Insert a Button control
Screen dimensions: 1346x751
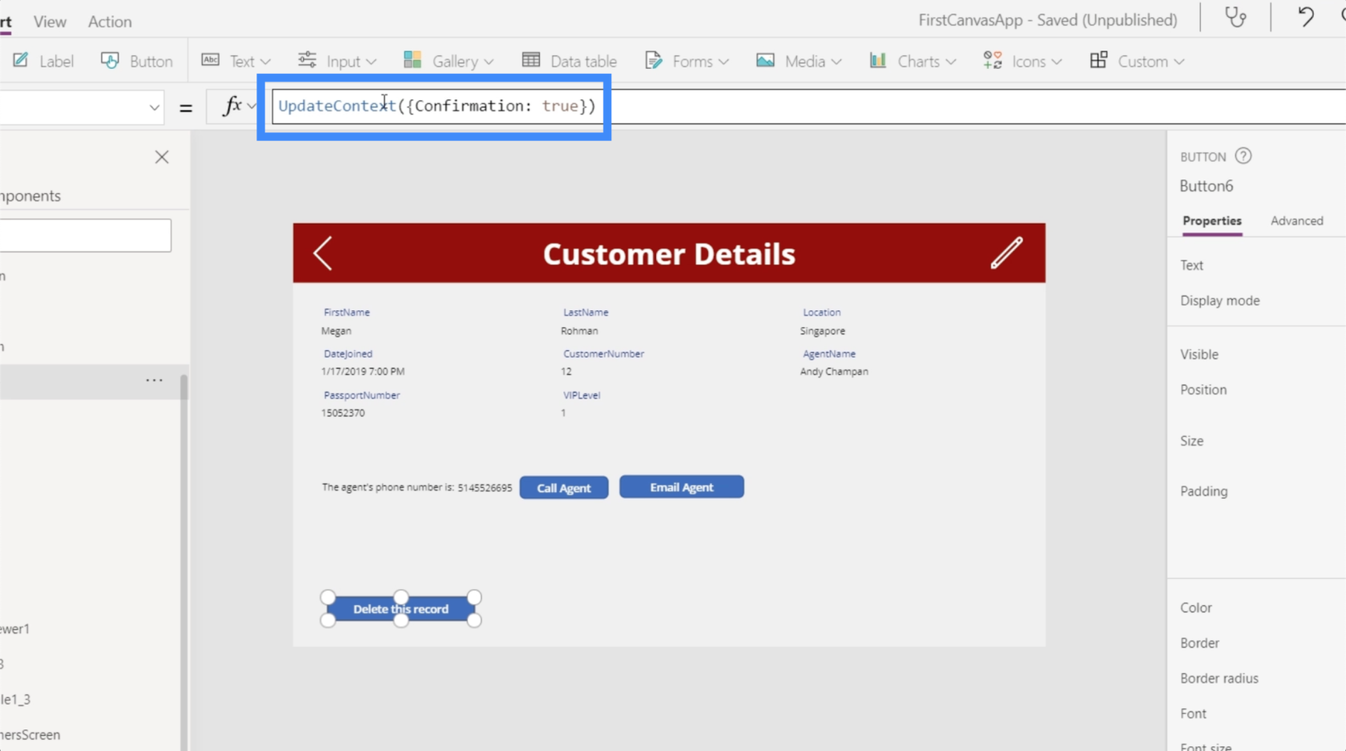(x=136, y=61)
